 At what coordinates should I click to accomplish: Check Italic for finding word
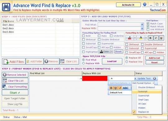99,36
